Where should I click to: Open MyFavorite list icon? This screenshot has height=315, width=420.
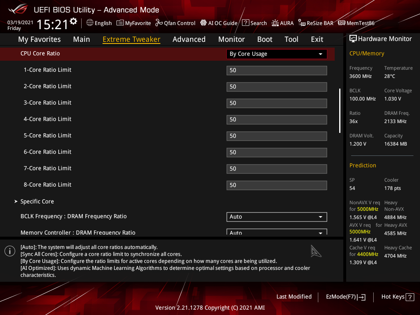tap(120, 23)
